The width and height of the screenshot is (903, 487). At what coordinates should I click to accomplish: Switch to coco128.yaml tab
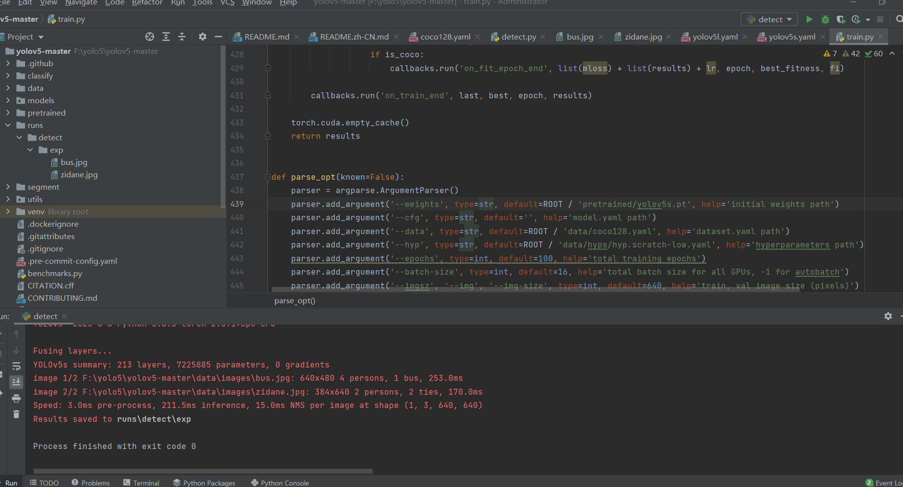pyautogui.click(x=445, y=37)
